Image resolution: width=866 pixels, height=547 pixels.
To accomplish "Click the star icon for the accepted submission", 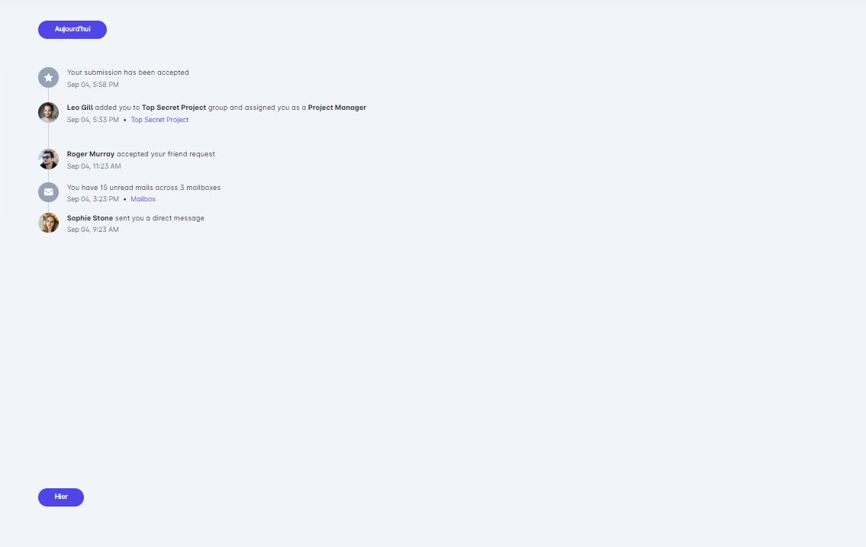I will coord(48,78).
